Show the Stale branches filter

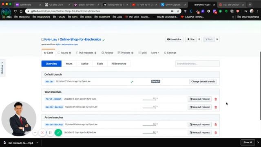100,64
